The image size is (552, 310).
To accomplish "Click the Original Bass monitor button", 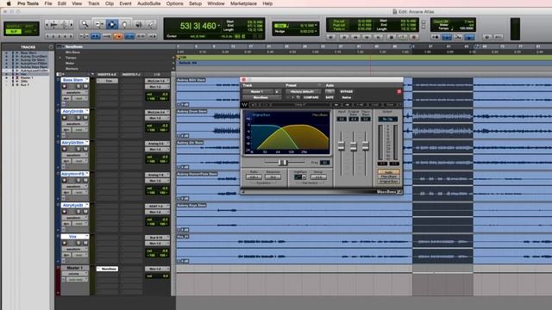I will (389, 182).
